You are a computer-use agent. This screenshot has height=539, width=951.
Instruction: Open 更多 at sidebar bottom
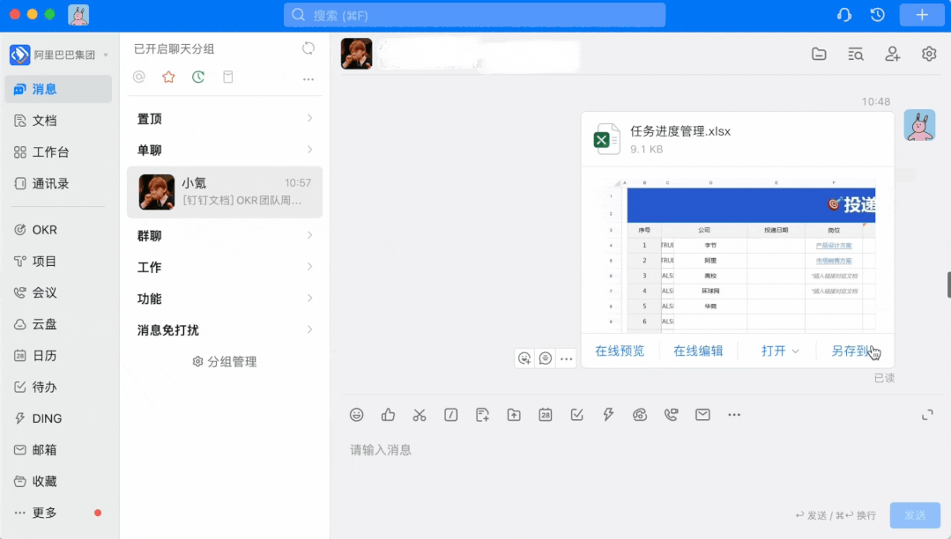[58, 513]
